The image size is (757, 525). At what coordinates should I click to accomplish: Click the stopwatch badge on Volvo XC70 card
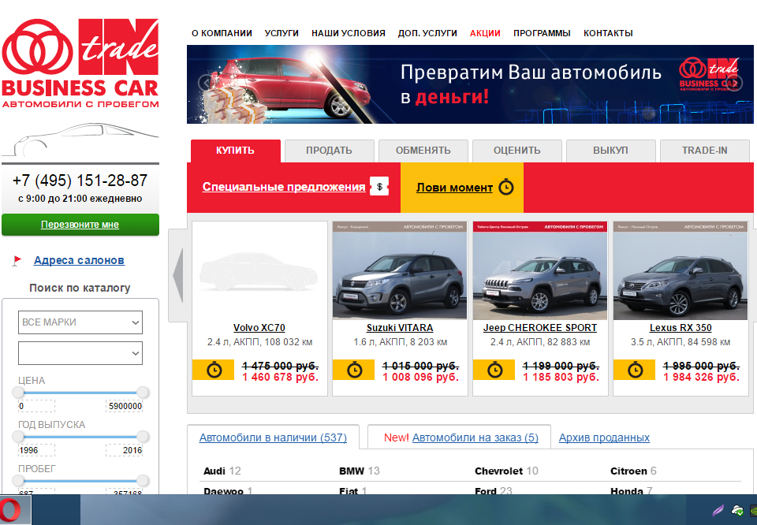pos(214,370)
